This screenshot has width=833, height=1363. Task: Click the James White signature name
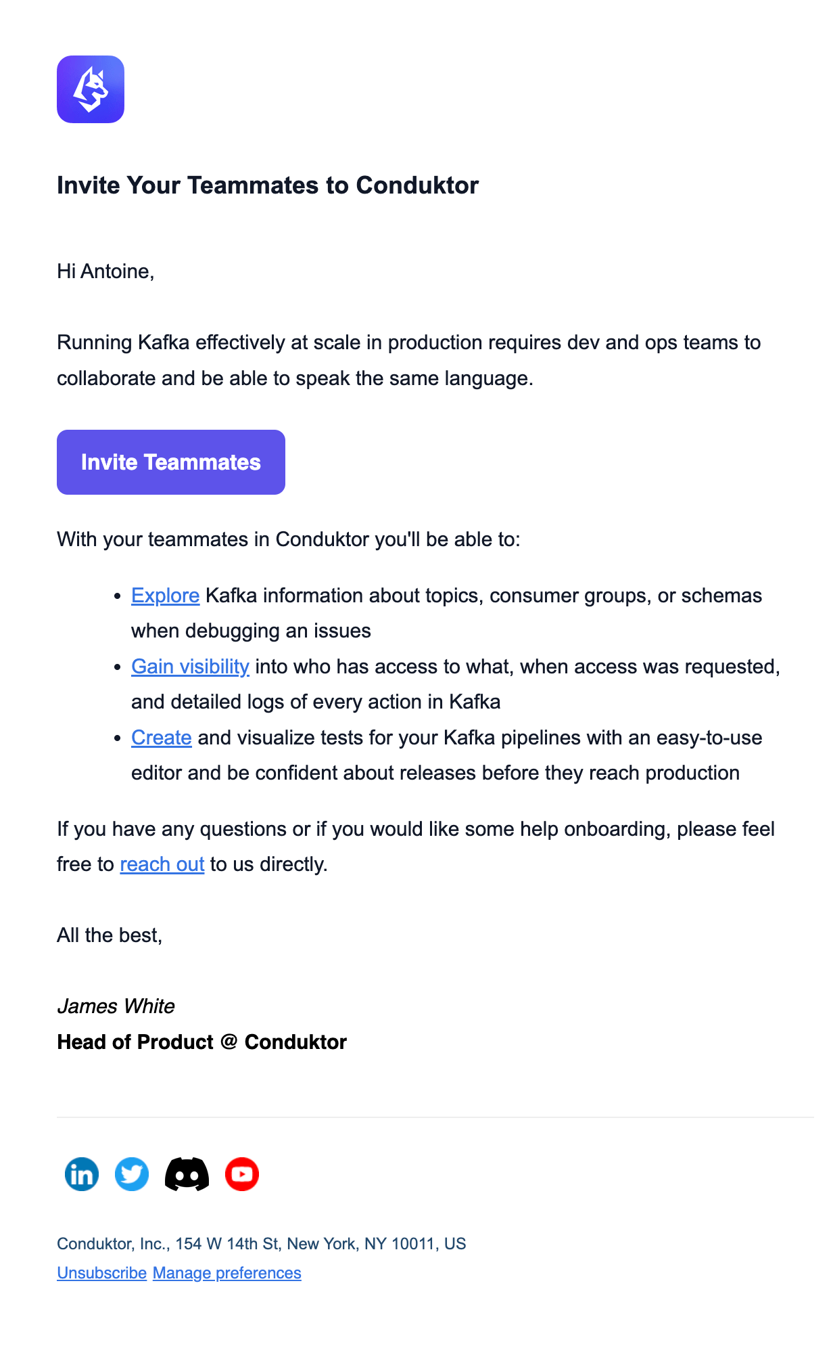point(116,1006)
